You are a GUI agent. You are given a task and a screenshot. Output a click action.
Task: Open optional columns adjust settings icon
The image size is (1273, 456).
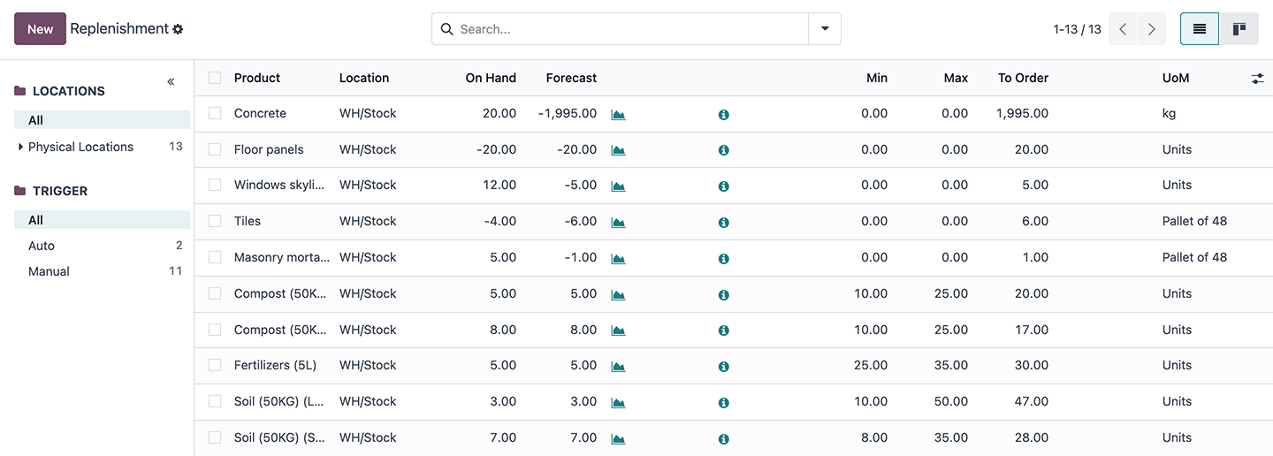pos(1257,79)
